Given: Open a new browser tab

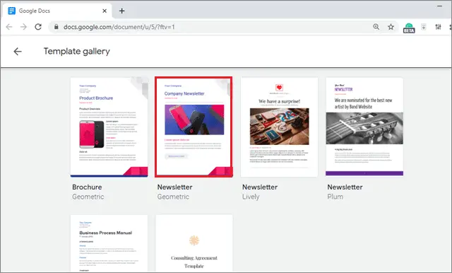Looking at the screenshot, I should tap(122, 11).
